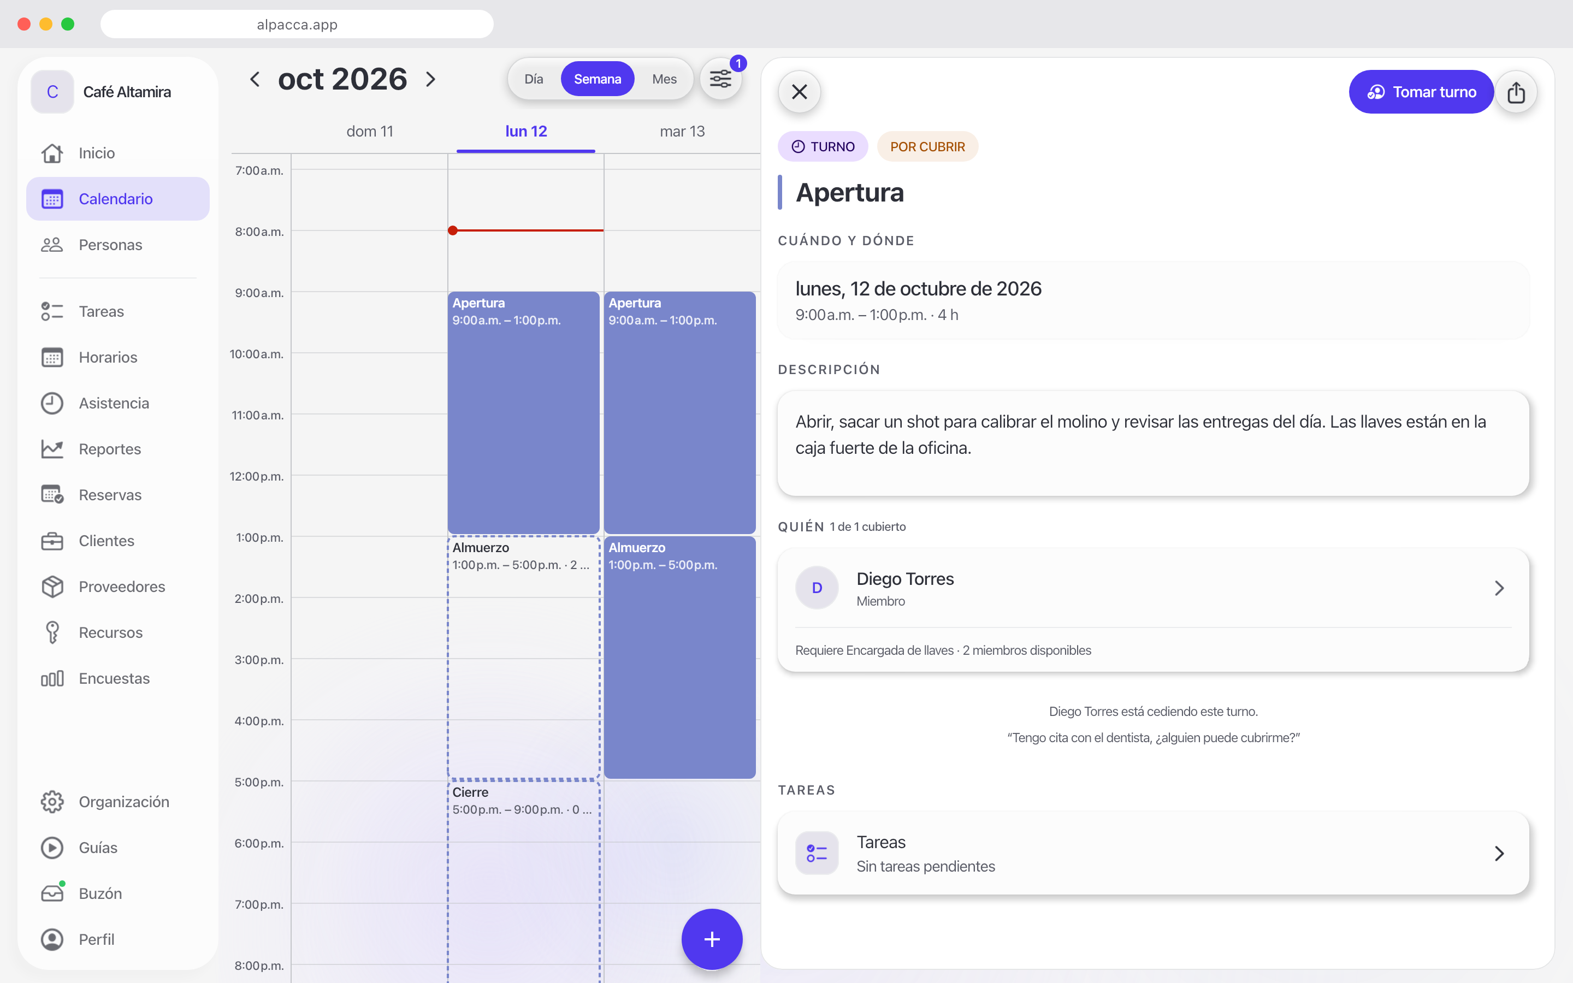This screenshot has height=983, width=1573.
Task: Click the share icon button
Action: 1516,92
